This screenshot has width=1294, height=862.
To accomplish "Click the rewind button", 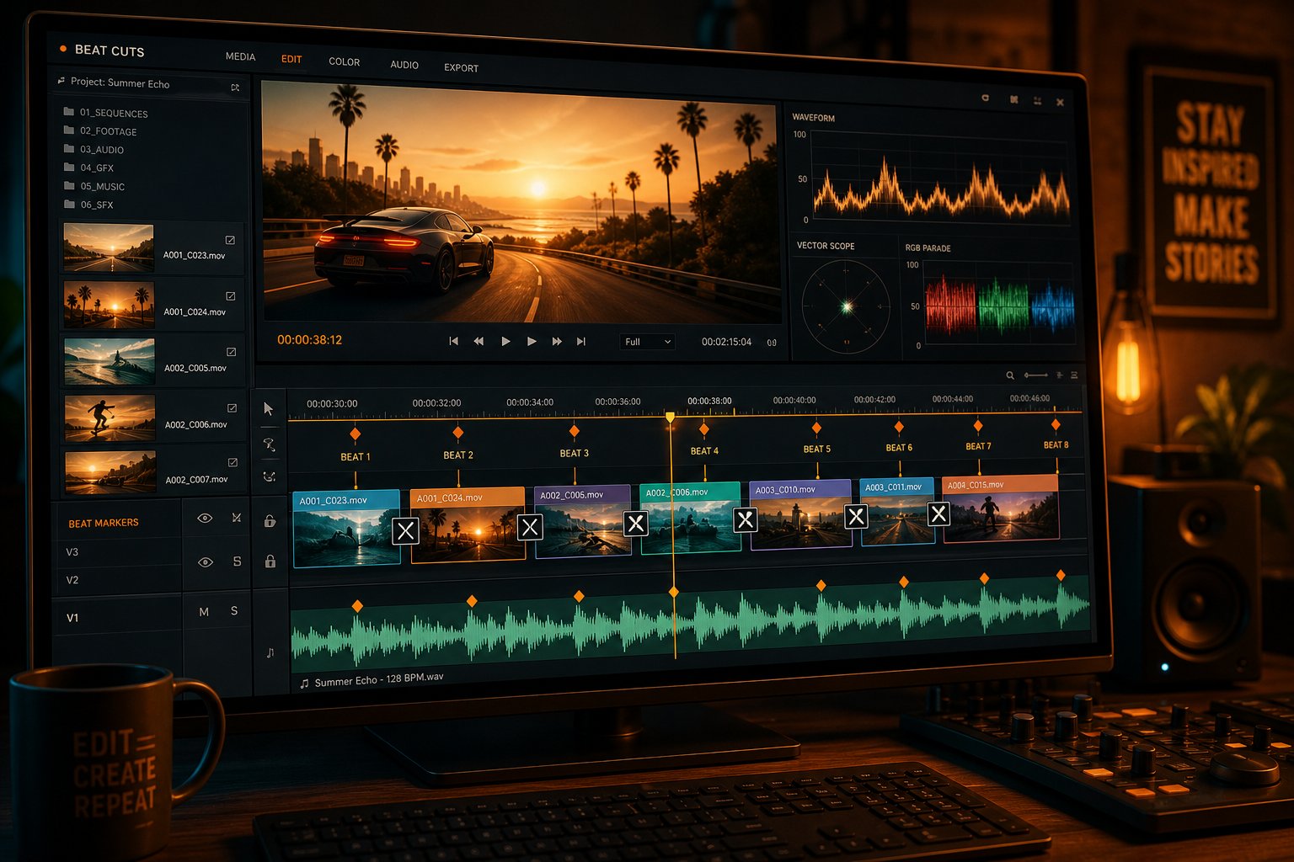I will coord(479,341).
